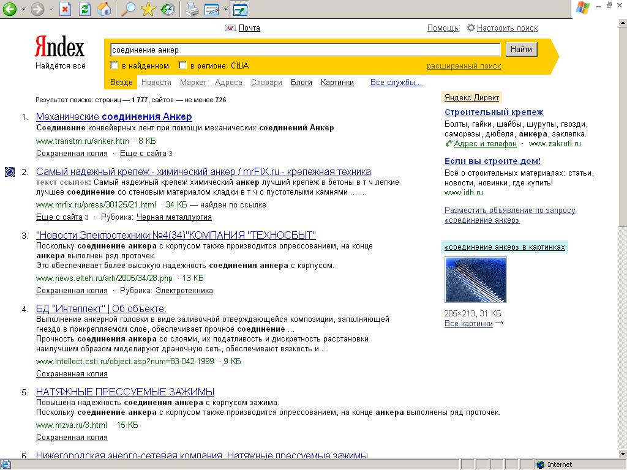The width and height of the screenshot is (627, 470).
Task: Switch to the 'Новости' search tab
Action: (156, 82)
